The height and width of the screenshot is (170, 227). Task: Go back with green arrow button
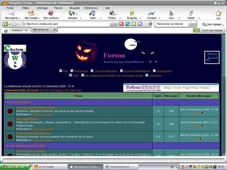point(6,24)
